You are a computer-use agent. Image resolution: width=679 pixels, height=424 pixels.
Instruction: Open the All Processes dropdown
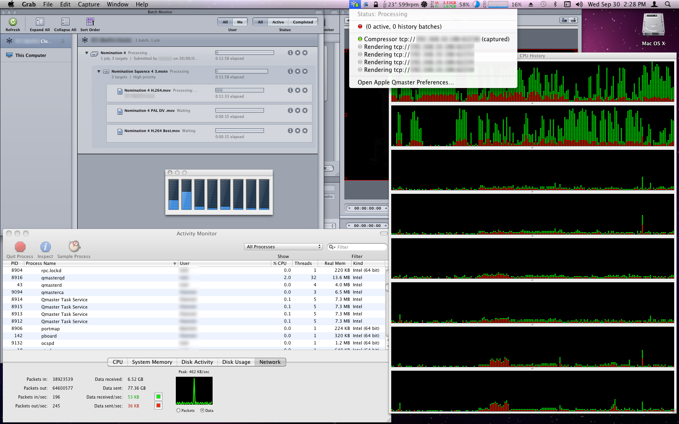pyautogui.click(x=283, y=247)
